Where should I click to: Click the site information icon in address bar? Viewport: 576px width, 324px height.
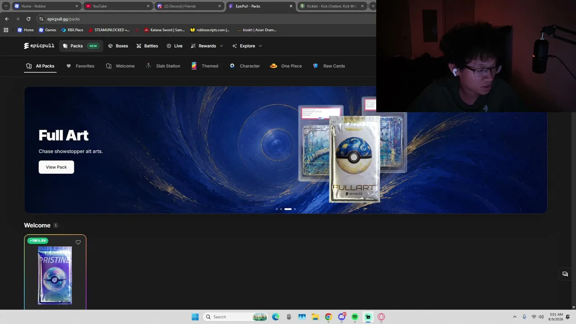[41, 19]
